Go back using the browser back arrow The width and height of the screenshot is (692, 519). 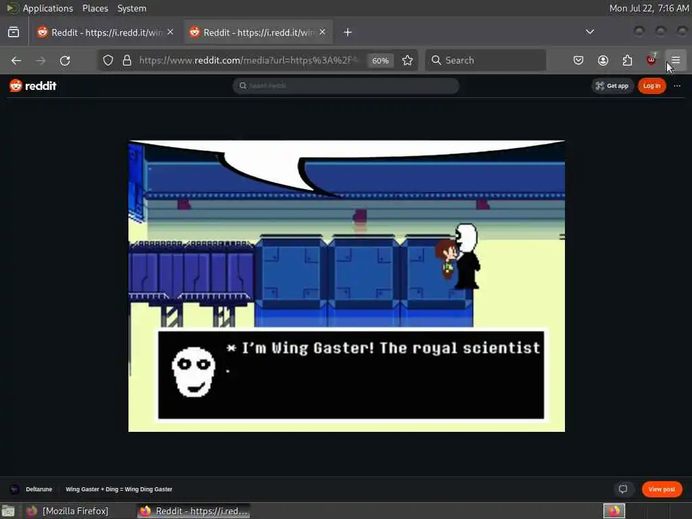16,60
